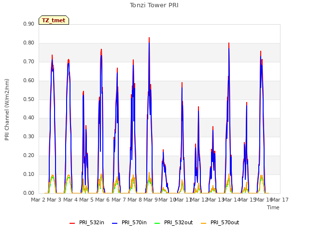Click the 0.30 y-axis tick label
Screen dimensions: 309x232
(x=29, y=136)
